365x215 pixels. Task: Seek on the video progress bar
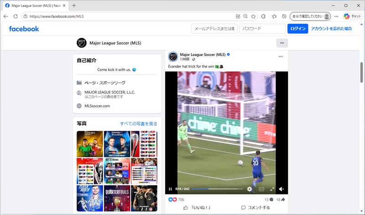[x=217, y=189]
